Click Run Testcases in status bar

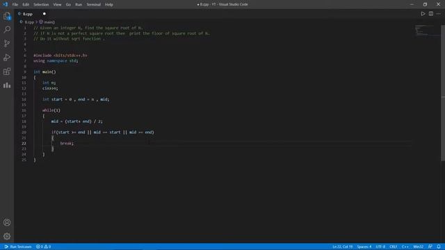(x=18, y=247)
